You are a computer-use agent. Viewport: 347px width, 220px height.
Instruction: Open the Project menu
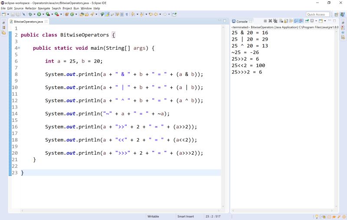[x=67, y=8]
